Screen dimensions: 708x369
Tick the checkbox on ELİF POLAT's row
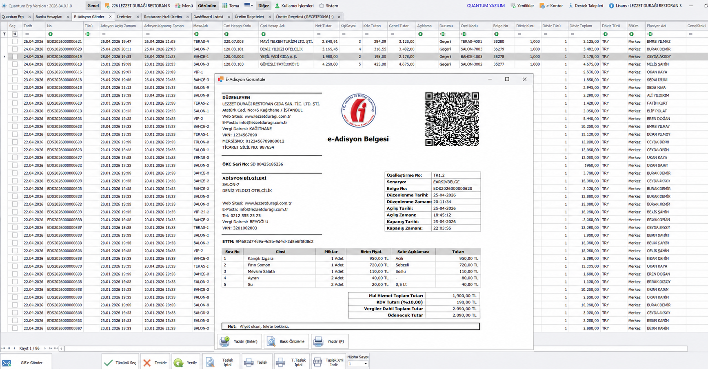click(x=15, y=111)
